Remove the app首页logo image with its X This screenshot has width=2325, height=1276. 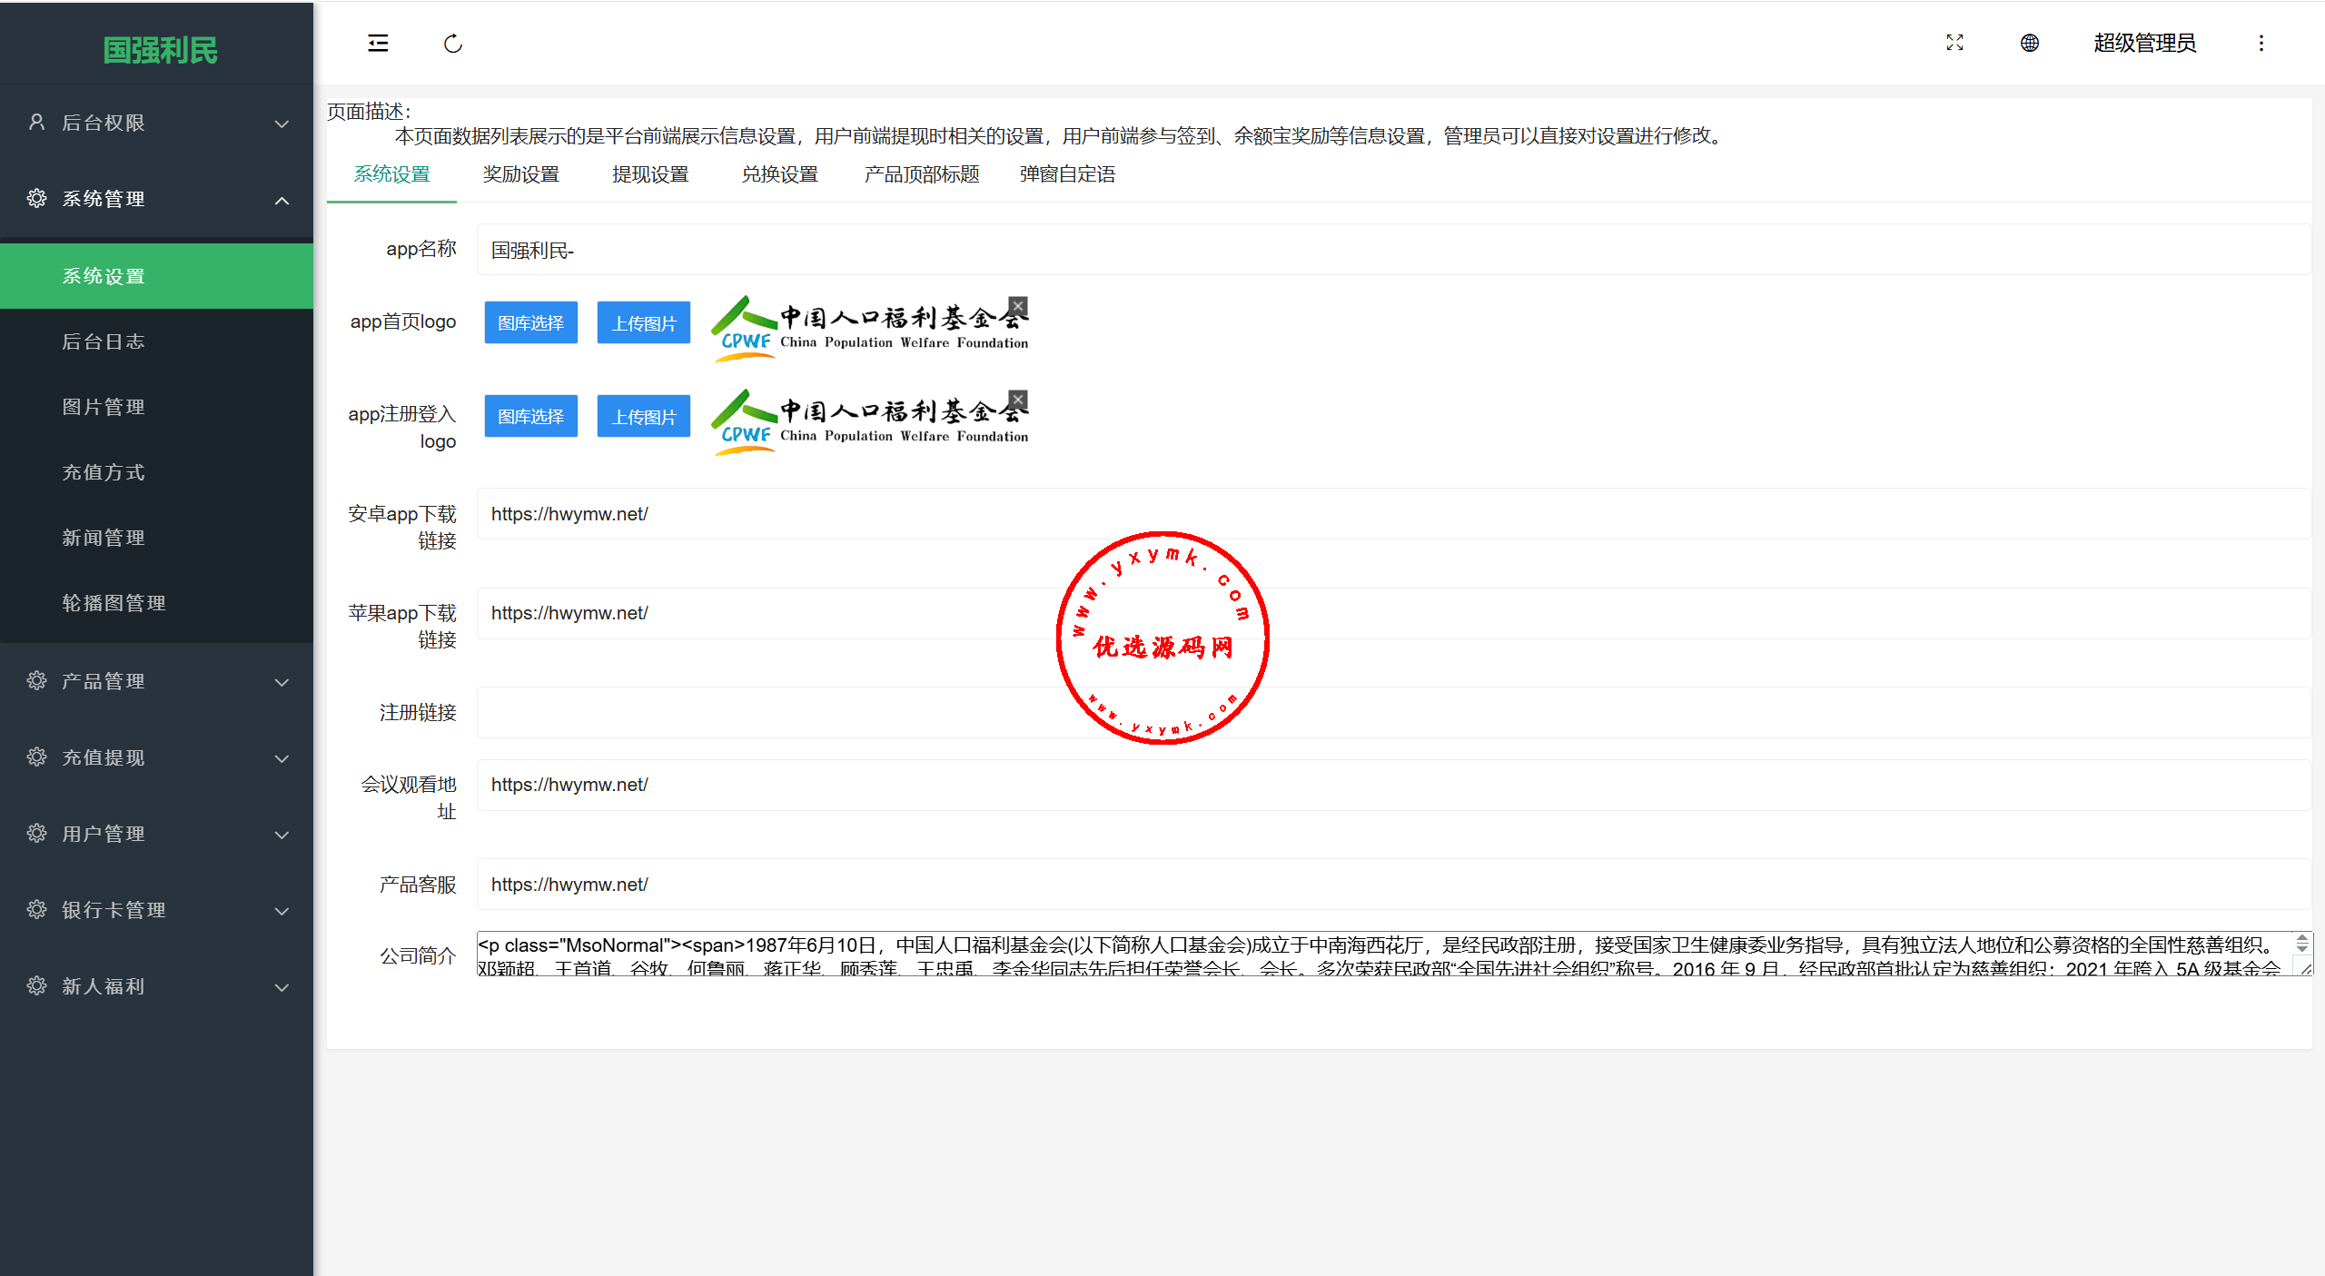point(1018,306)
